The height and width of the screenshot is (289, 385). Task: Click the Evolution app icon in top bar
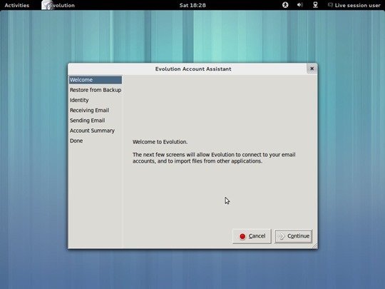click(x=46, y=5)
